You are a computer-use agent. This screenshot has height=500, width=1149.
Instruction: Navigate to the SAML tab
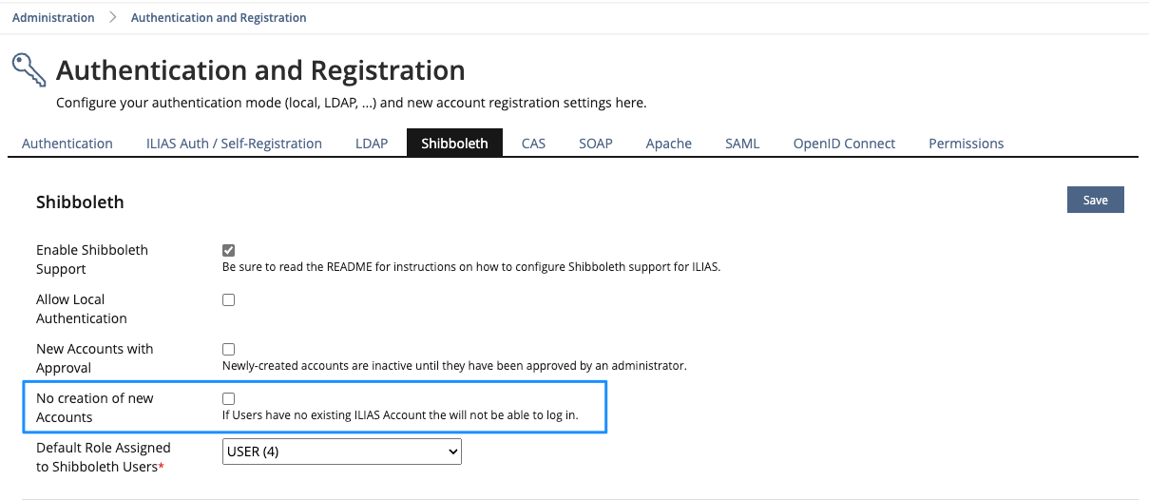[x=742, y=144]
